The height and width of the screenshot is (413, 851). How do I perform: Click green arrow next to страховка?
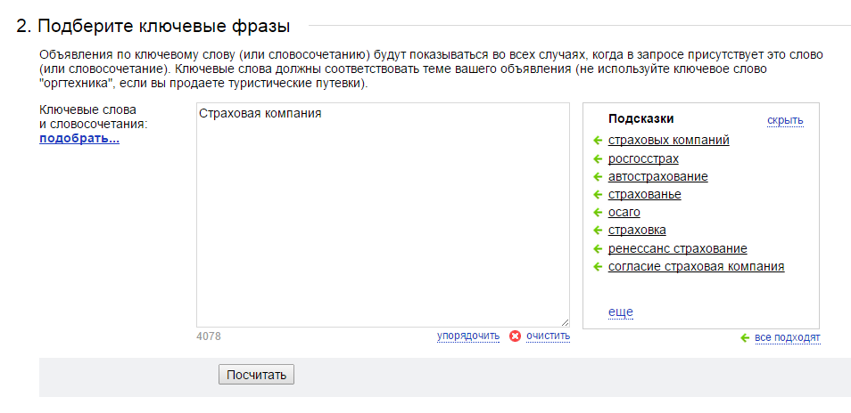point(598,231)
